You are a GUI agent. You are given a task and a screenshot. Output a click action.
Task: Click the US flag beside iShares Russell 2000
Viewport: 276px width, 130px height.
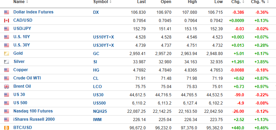7,120
